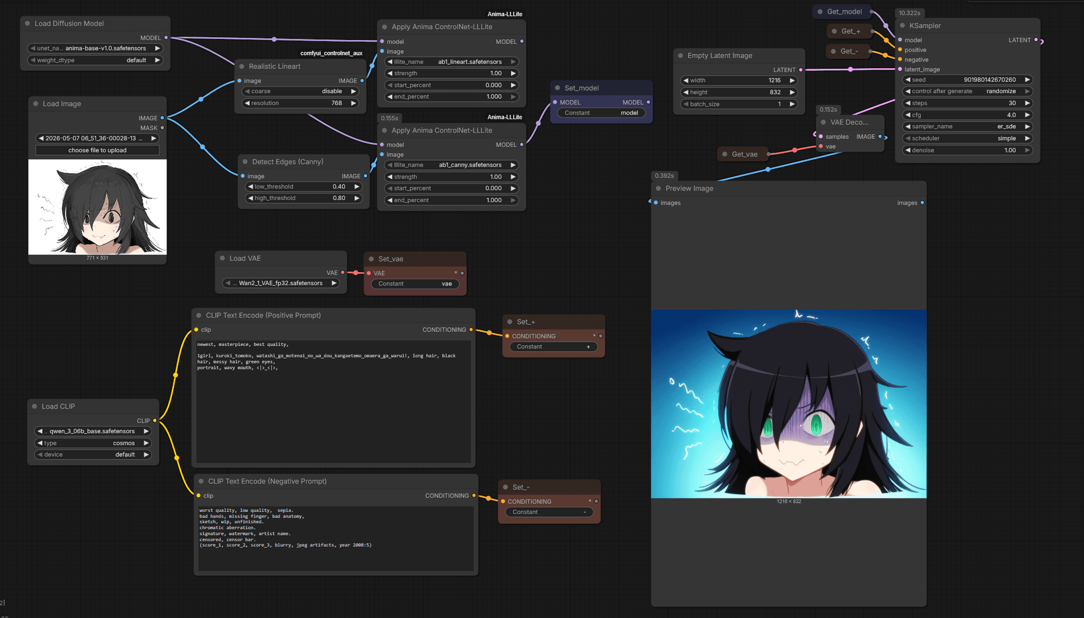
Task: Open the sampler_name er_sde dropdown
Action: (x=968, y=127)
